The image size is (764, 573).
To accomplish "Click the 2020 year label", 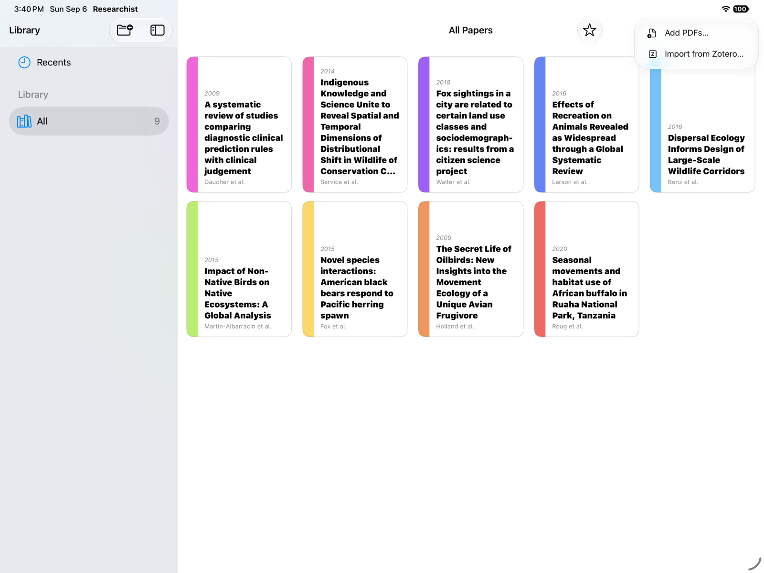I will [560, 249].
